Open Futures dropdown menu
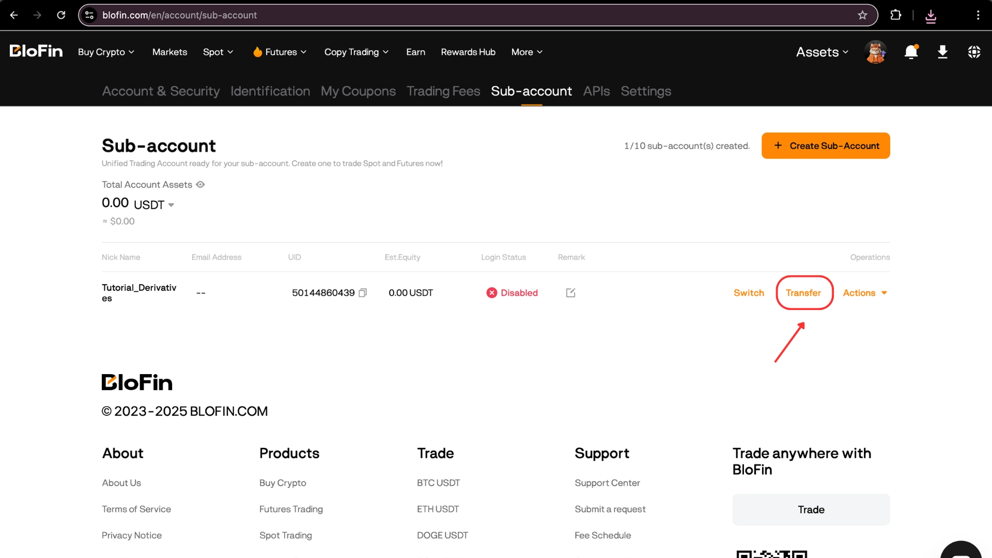The width and height of the screenshot is (992, 558). coord(280,52)
